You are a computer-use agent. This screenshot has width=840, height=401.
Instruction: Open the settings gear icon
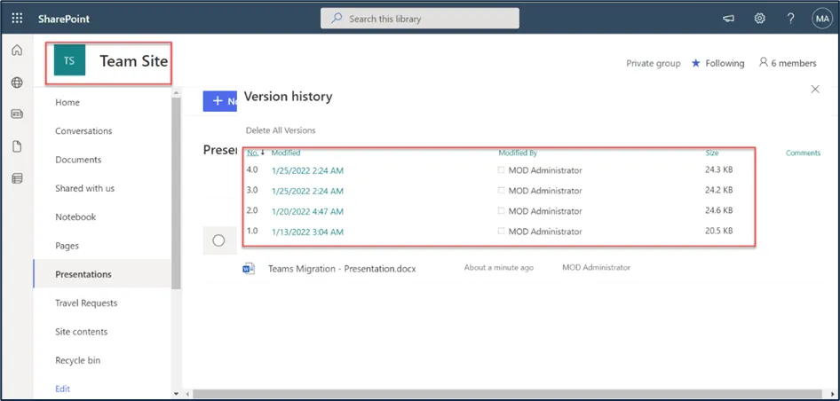[x=760, y=19]
